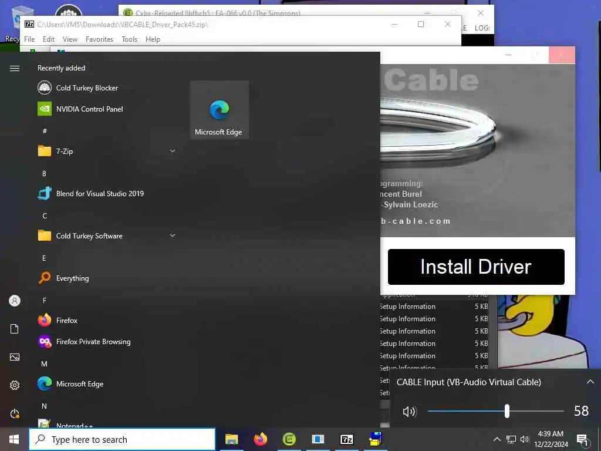Click the Type here to search box
601x451 pixels.
pos(122,439)
